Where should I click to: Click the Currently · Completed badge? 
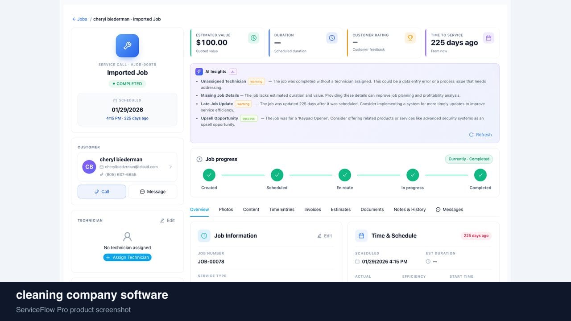(469, 159)
